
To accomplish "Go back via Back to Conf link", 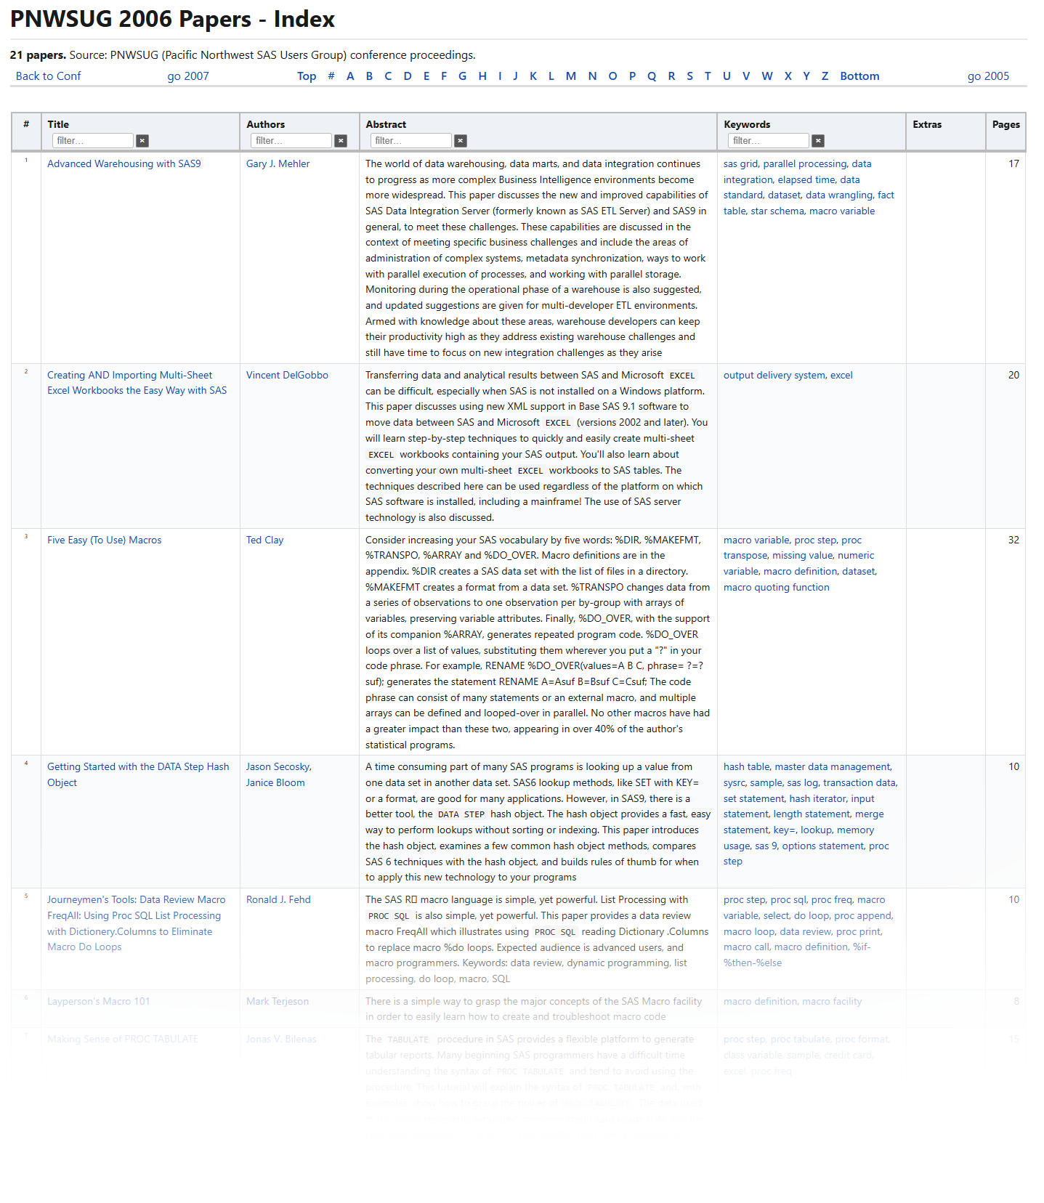I will pos(49,76).
